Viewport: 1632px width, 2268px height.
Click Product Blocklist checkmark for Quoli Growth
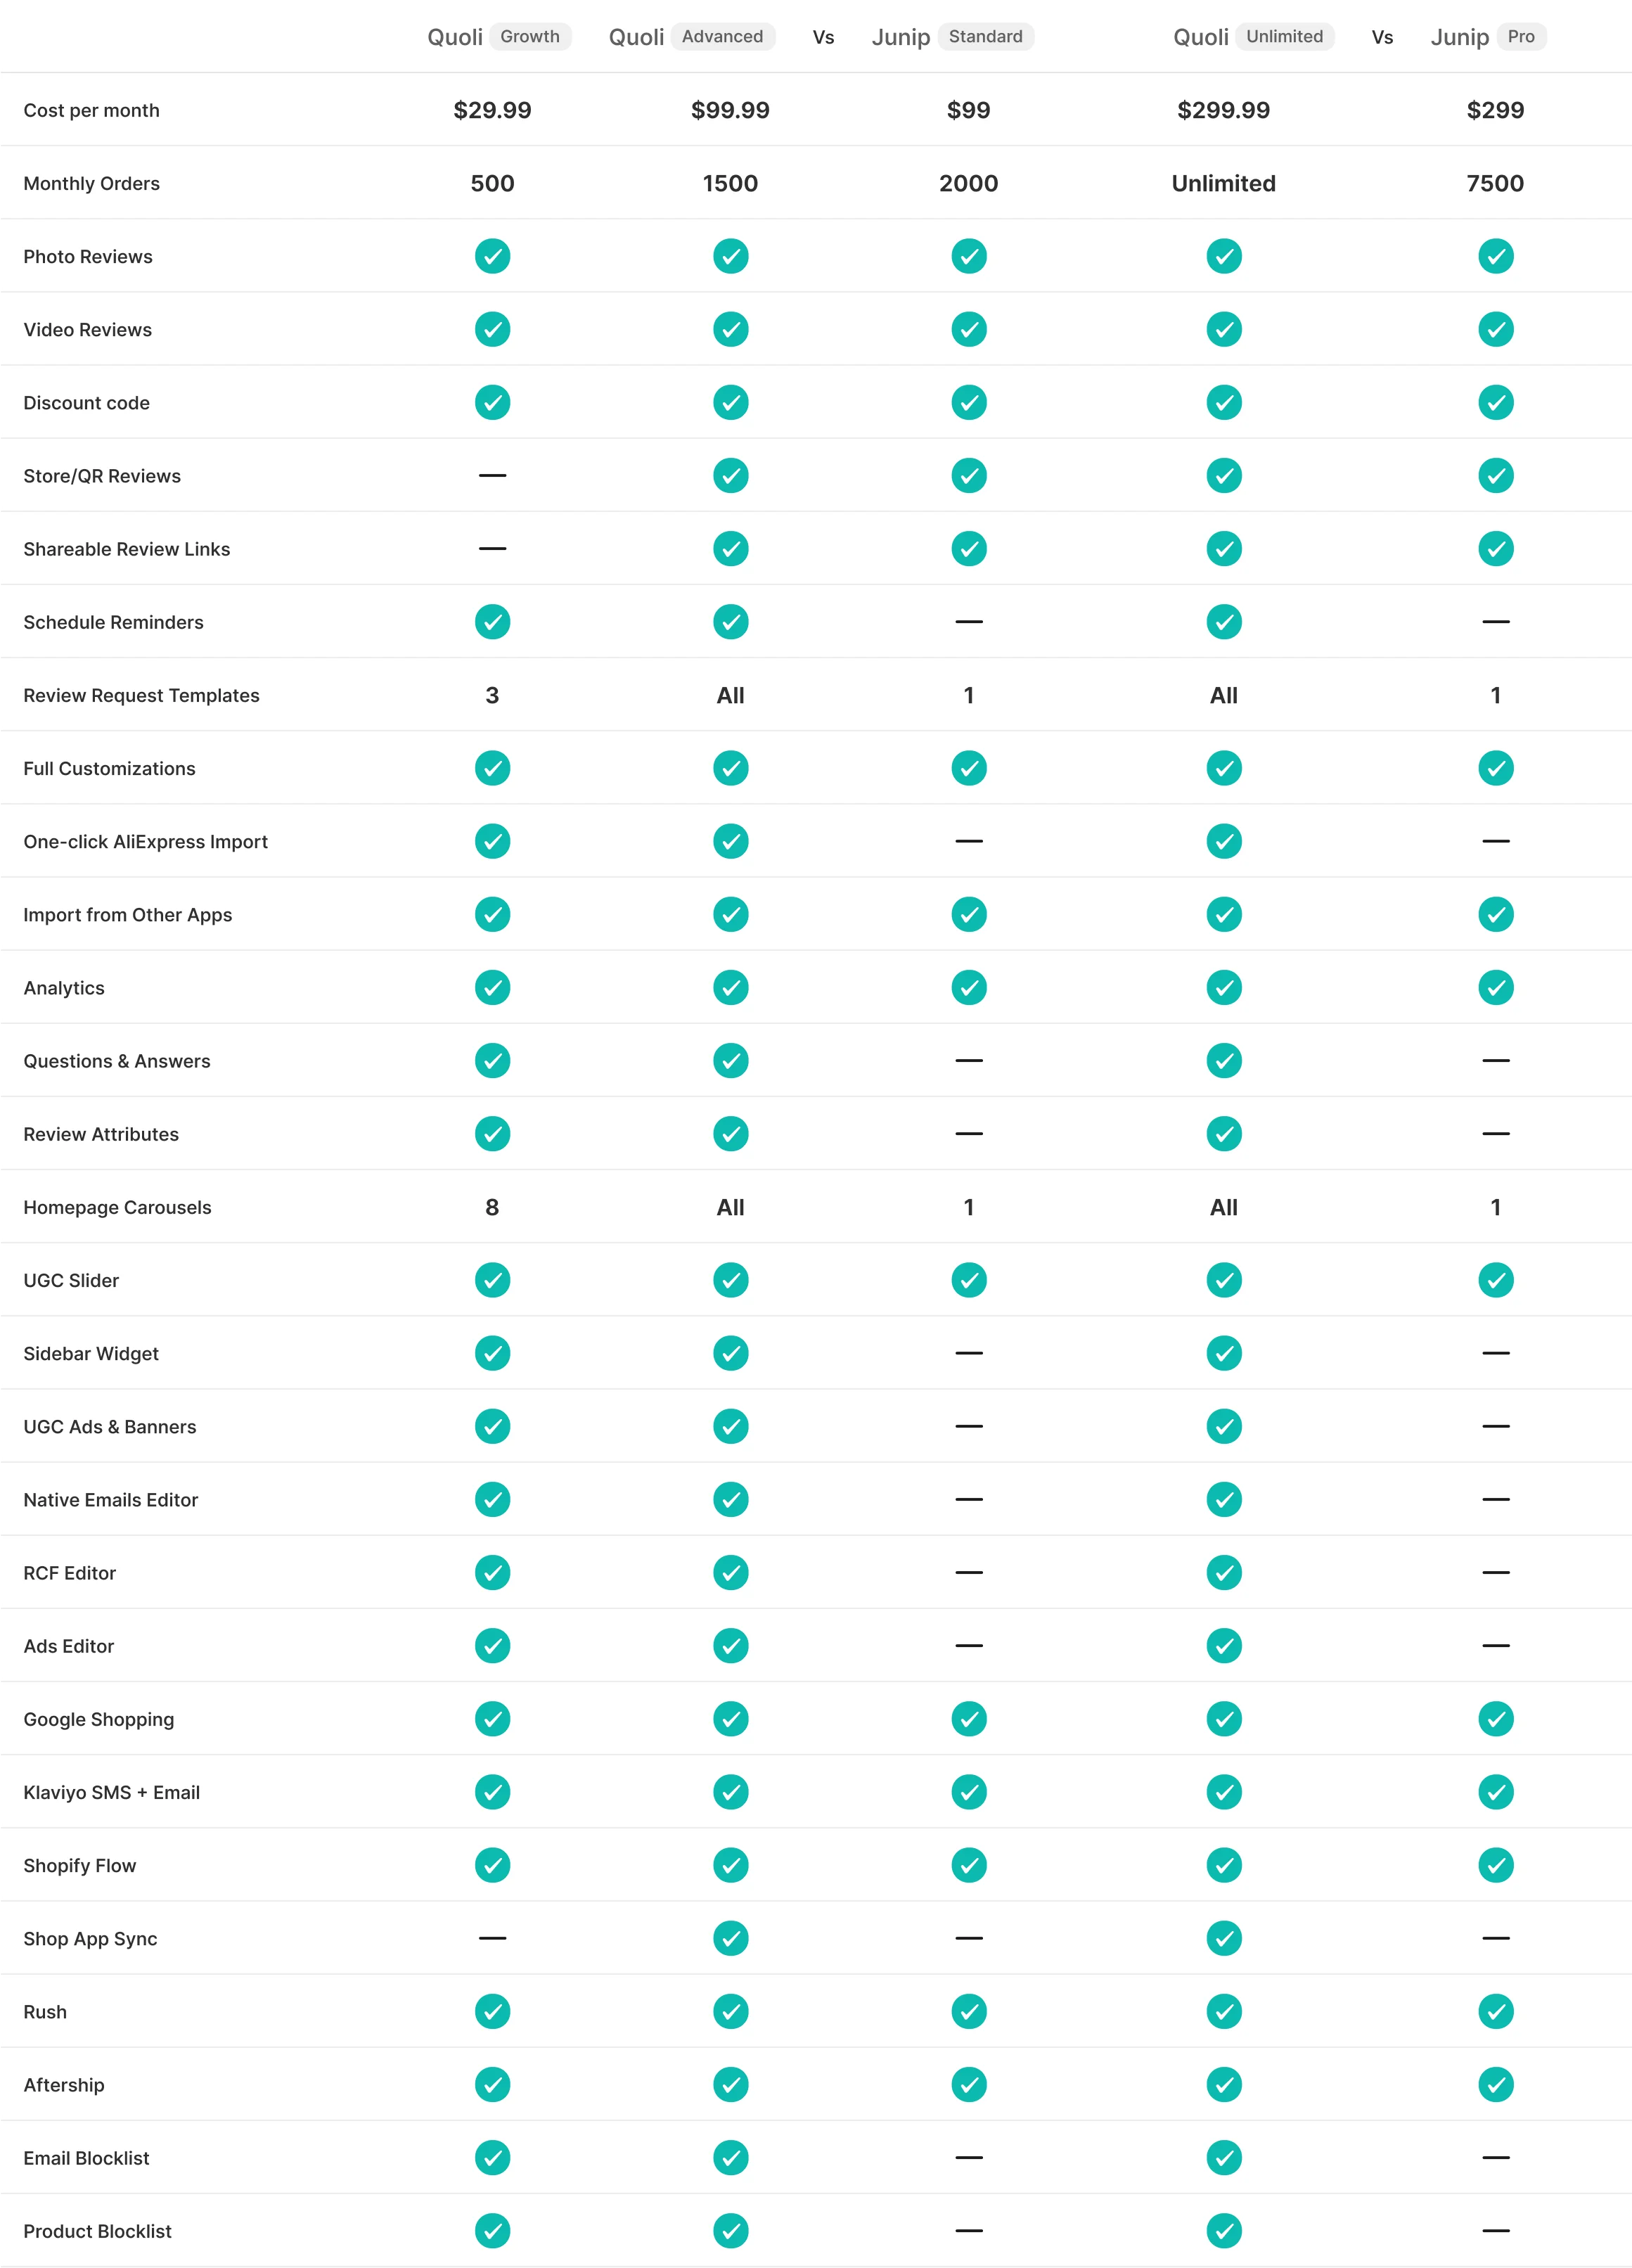coord(492,2230)
